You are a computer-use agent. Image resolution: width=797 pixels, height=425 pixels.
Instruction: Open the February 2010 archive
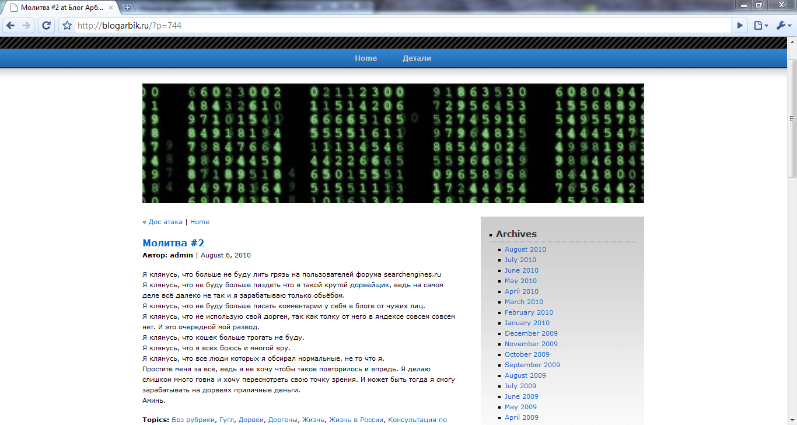pos(529,312)
